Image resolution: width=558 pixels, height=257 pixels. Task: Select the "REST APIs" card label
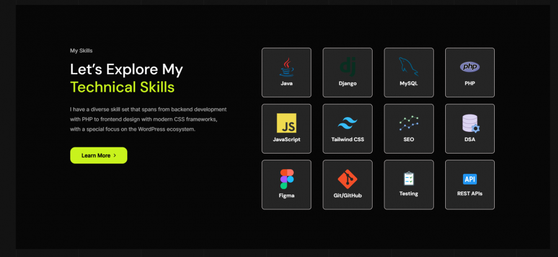470,193
